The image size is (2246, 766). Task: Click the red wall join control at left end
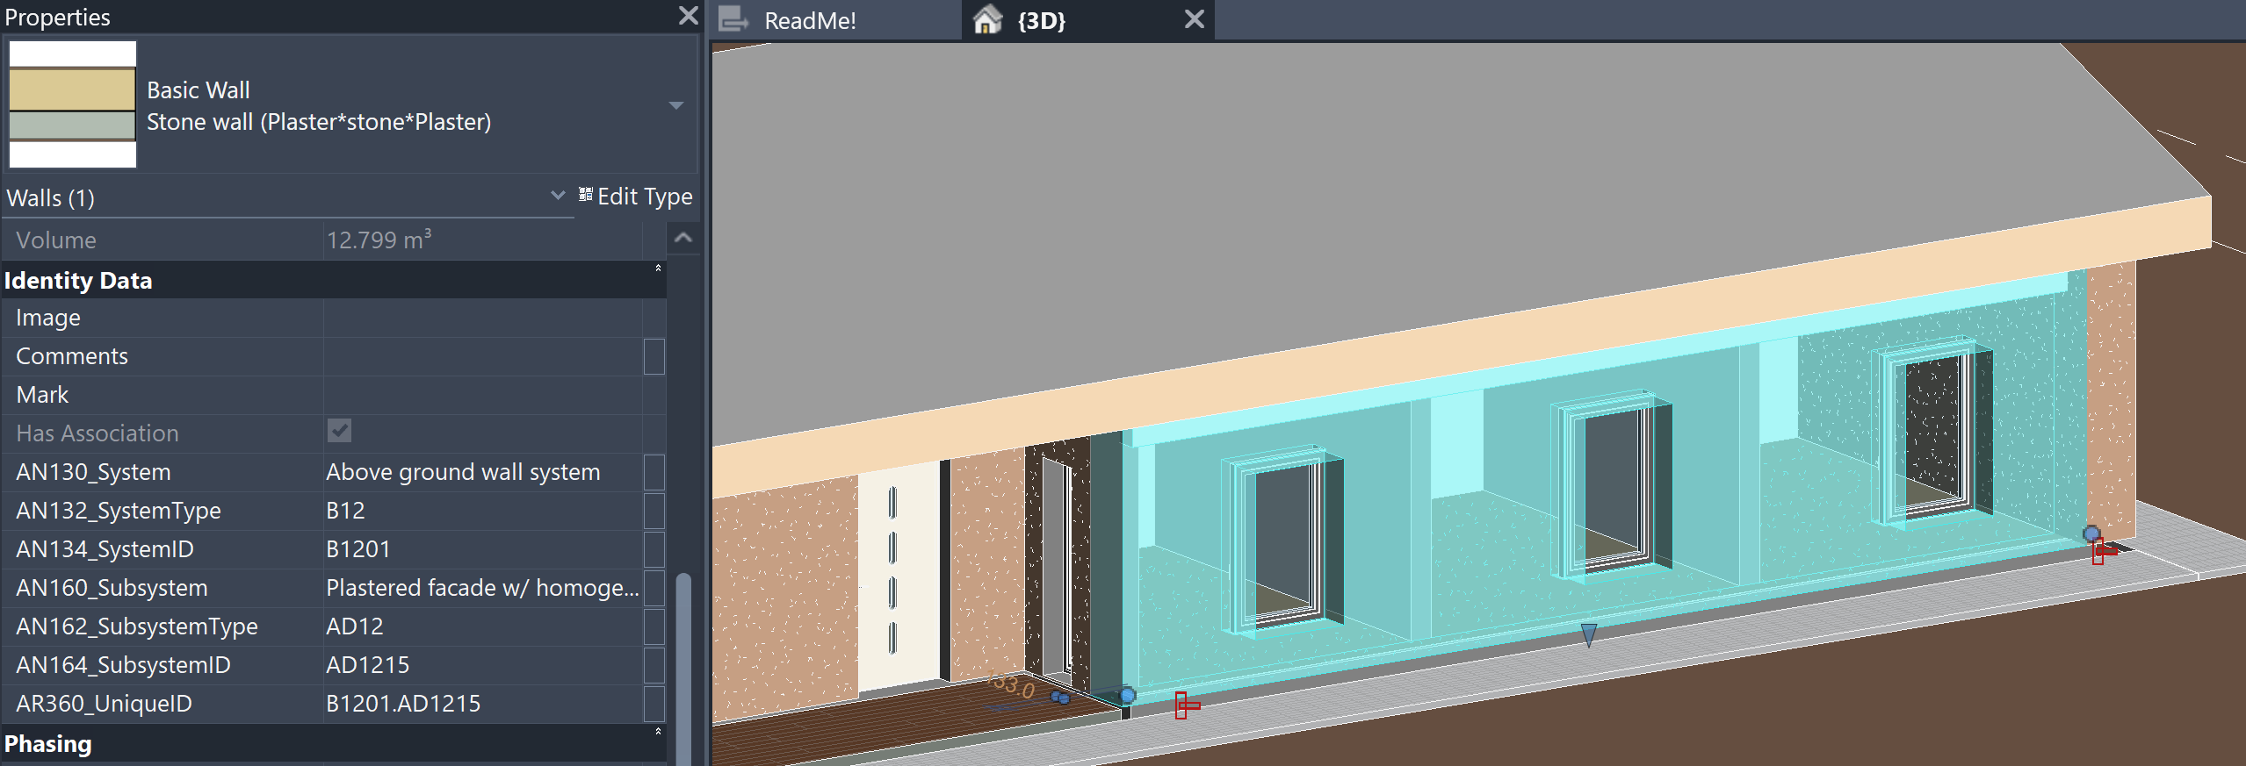point(1185,705)
